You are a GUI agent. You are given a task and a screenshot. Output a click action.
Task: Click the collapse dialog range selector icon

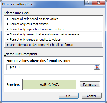pyautogui.click(x=97, y=67)
